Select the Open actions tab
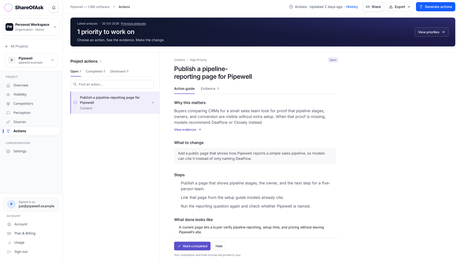The width and height of the screenshot is (463, 260). (76, 71)
